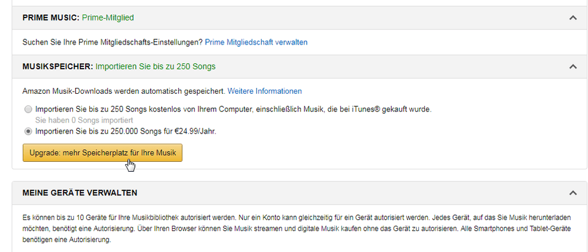Image resolution: width=588 pixels, height=252 pixels.
Task: Select the 250.000 Songs yearly radio button
Action: click(29, 131)
